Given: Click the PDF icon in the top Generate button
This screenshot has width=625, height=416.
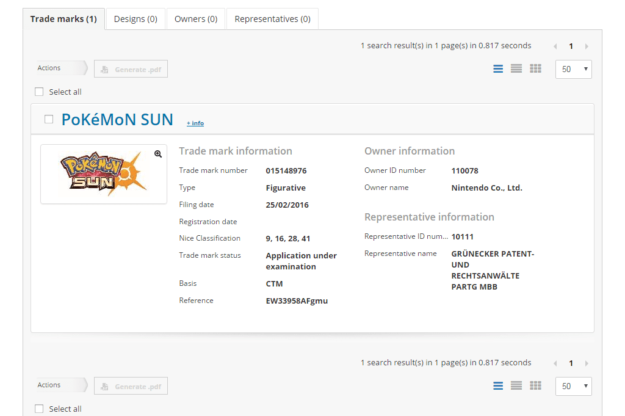Looking at the screenshot, I should pos(104,70).
